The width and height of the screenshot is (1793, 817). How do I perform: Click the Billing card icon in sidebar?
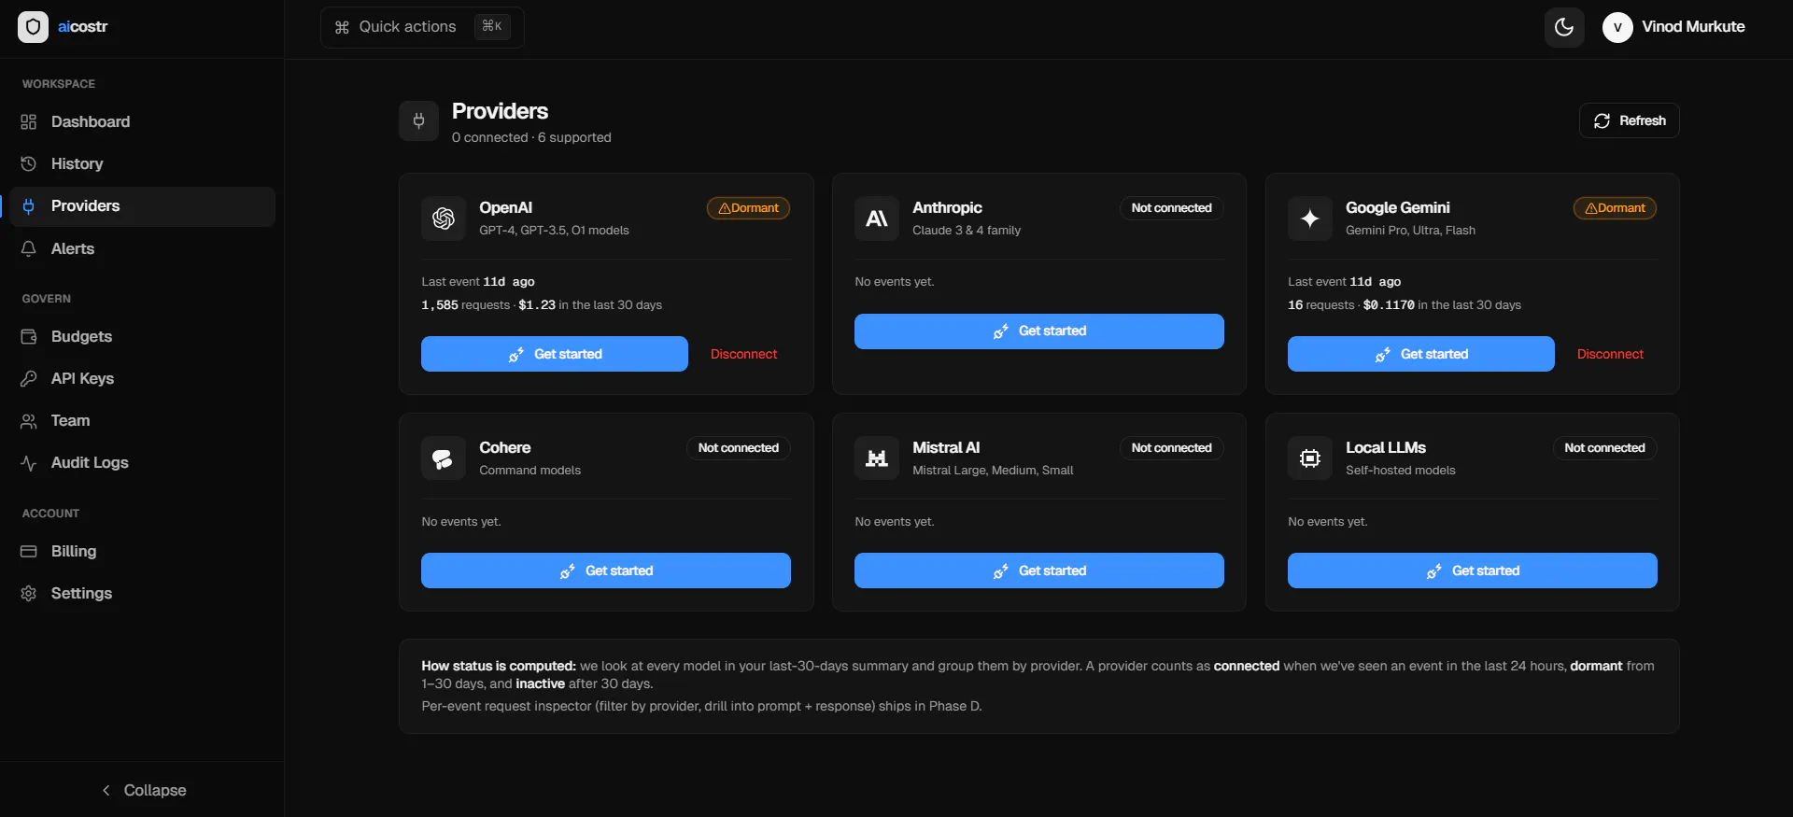click(29, 552)
